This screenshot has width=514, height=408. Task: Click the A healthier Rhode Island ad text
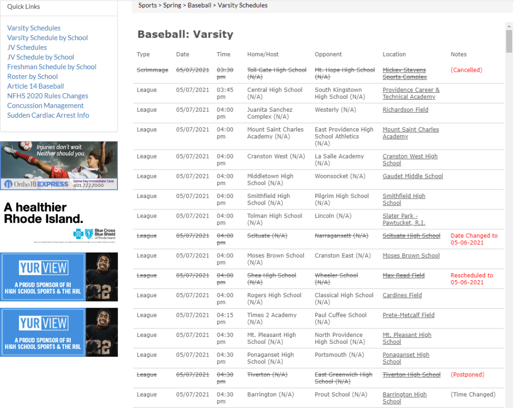pyautogui.click(x=43, y=213)
